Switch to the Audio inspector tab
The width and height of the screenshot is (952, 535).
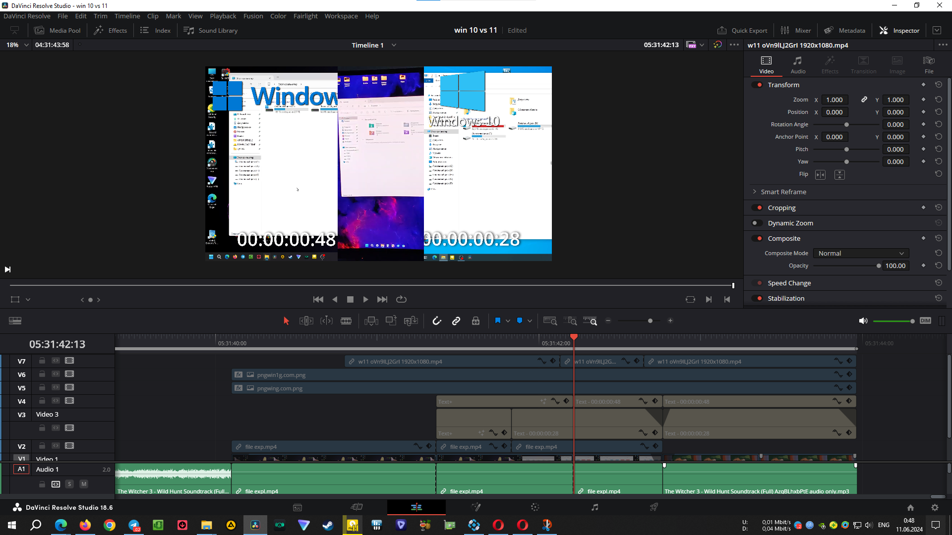pos(798,64)
